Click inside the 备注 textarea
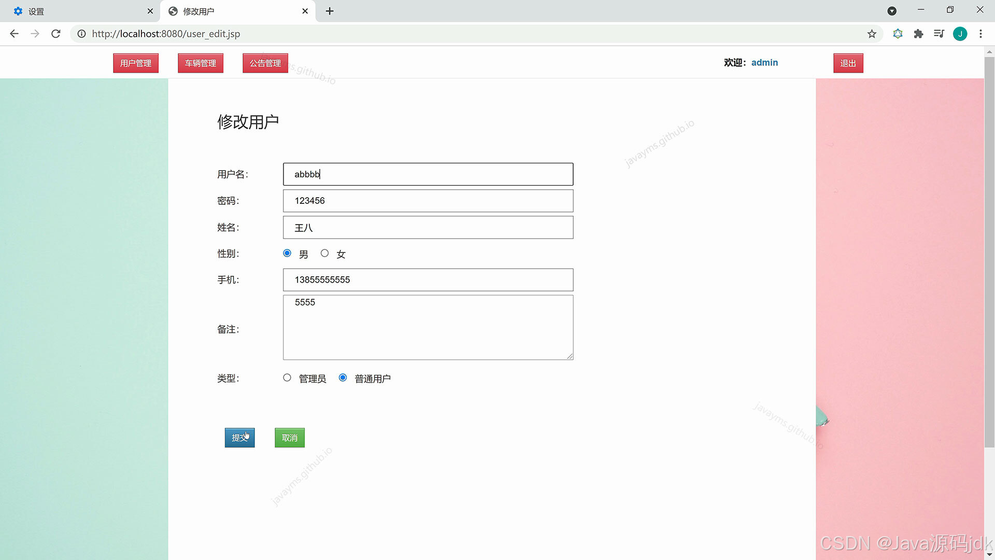Screen dimensions: 995x560 tap(428, 327)
